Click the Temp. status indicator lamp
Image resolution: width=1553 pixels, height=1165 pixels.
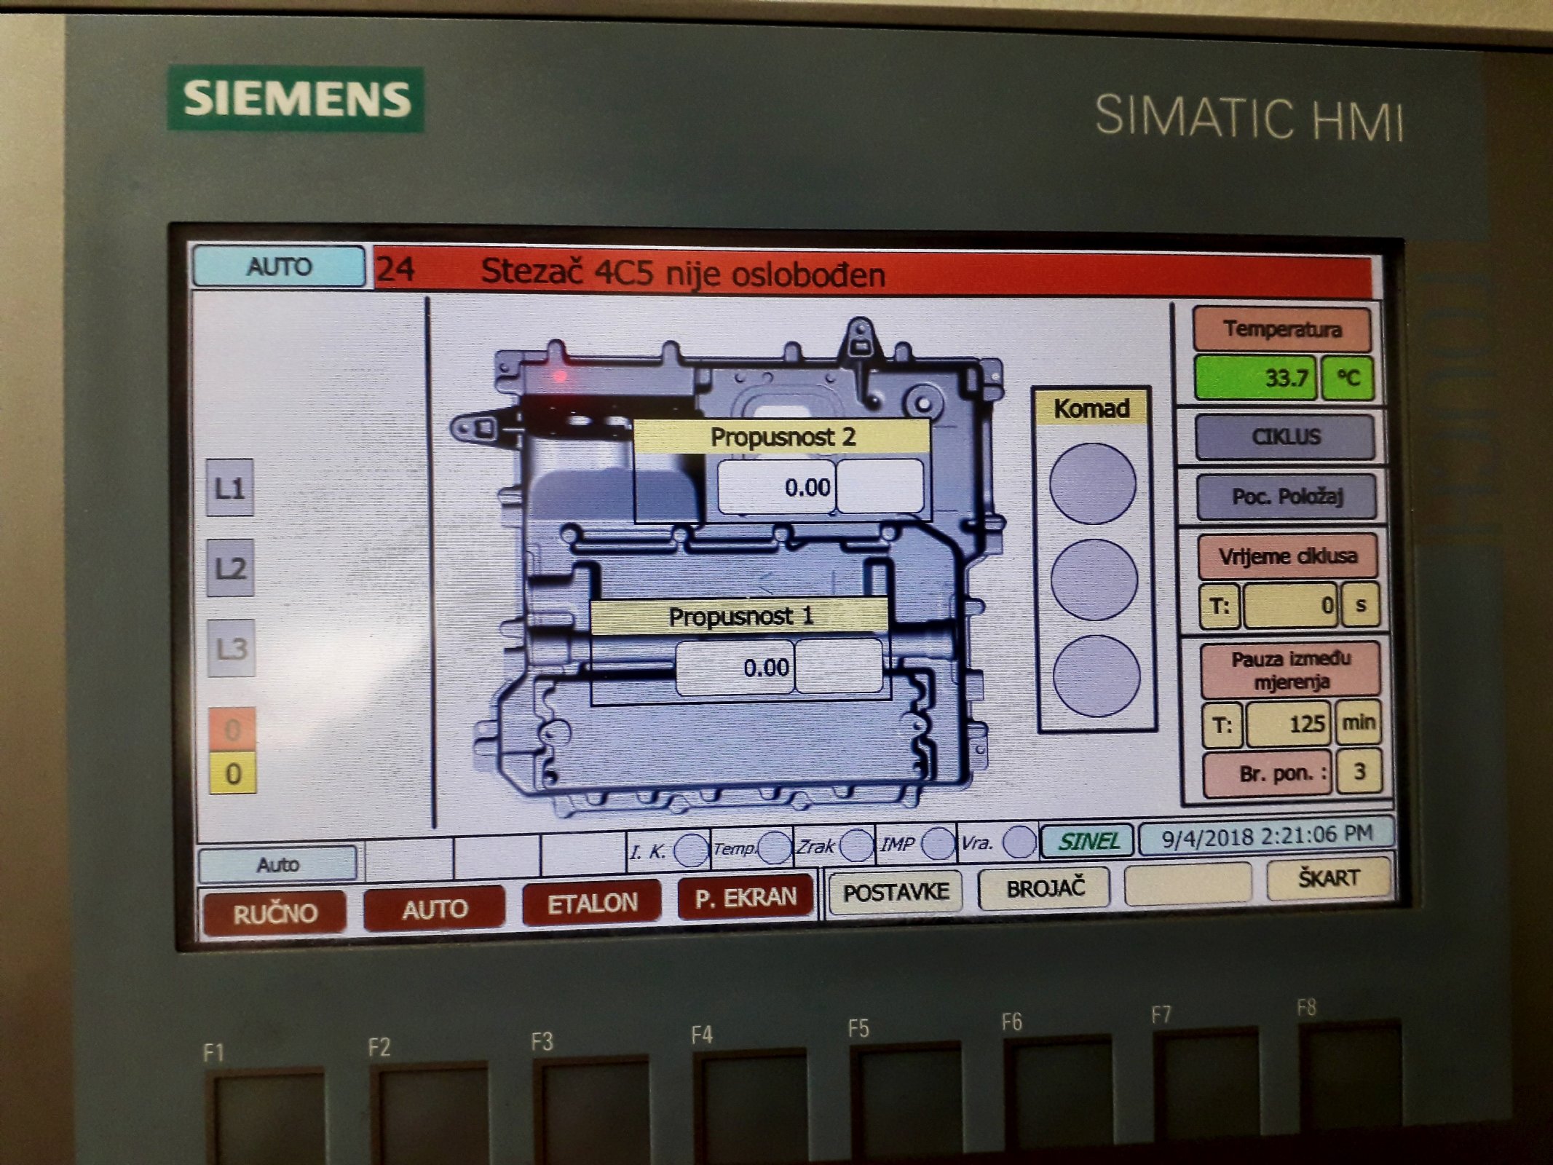(x=773, y=848)
